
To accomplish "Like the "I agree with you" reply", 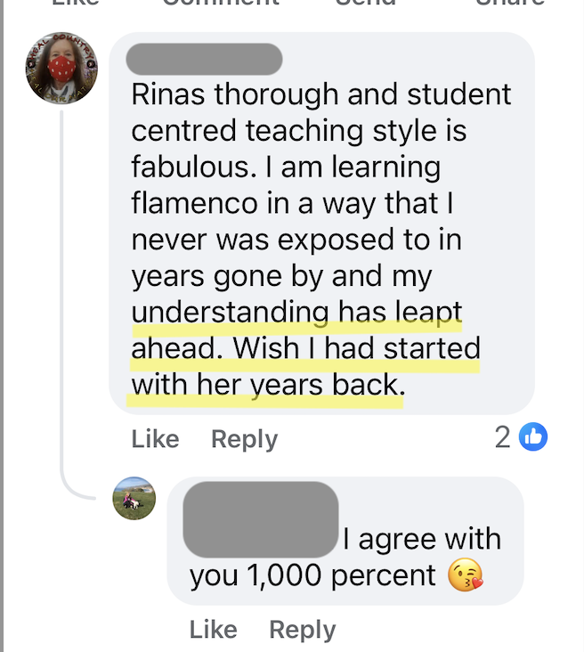I will [x=214, y=630].
